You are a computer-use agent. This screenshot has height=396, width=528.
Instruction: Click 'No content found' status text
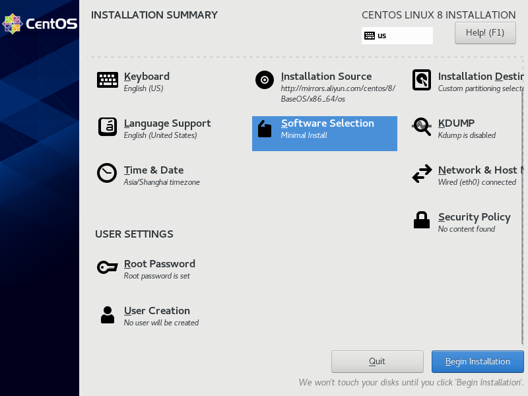coord(467,229)
